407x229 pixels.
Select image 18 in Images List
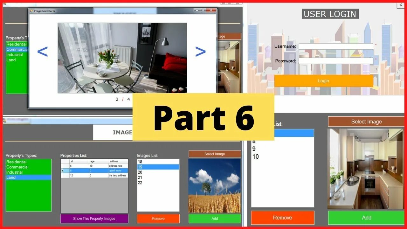point(158,162)
